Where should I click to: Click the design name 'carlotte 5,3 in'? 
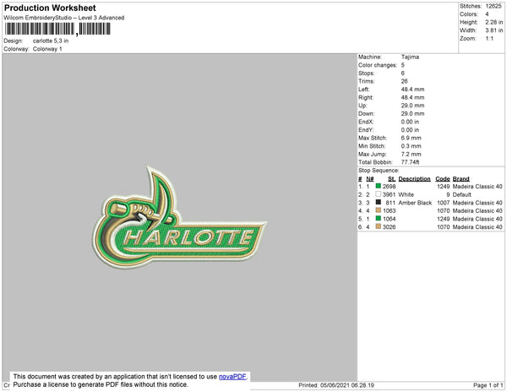click(51, 41)
